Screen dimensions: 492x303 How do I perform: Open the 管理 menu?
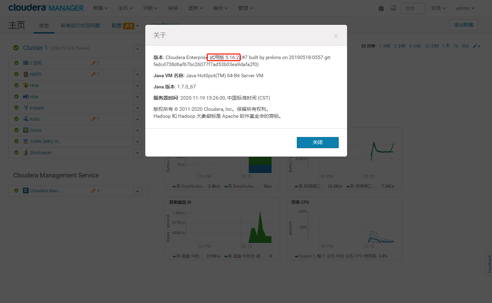tap(245, 8)
